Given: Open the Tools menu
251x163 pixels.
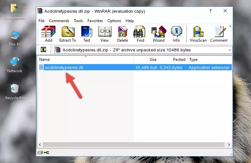Looking at the screenshot, I should [x=78, y=21].
